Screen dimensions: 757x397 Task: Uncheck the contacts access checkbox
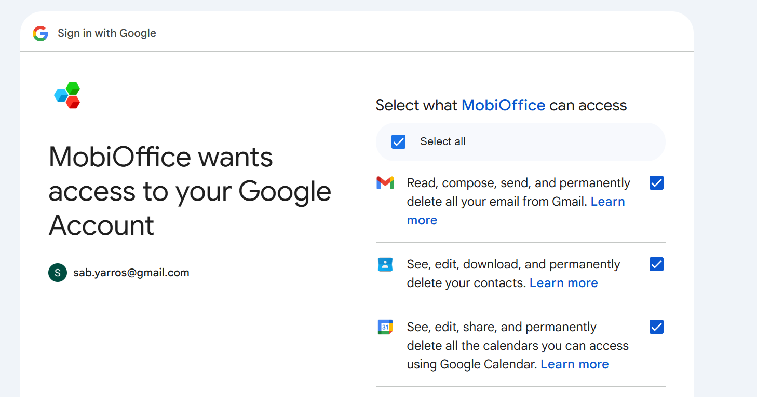click(x=656, y=264)
